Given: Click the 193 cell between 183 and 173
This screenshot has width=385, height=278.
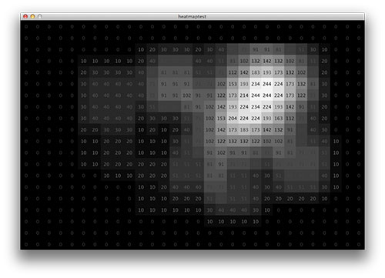Looking at the screenshot, I should click(x=267, y=72).
